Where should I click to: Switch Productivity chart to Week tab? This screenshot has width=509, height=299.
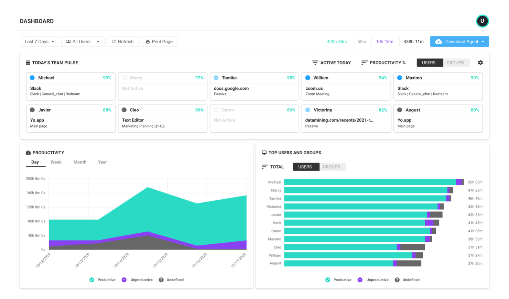(56, 162)
